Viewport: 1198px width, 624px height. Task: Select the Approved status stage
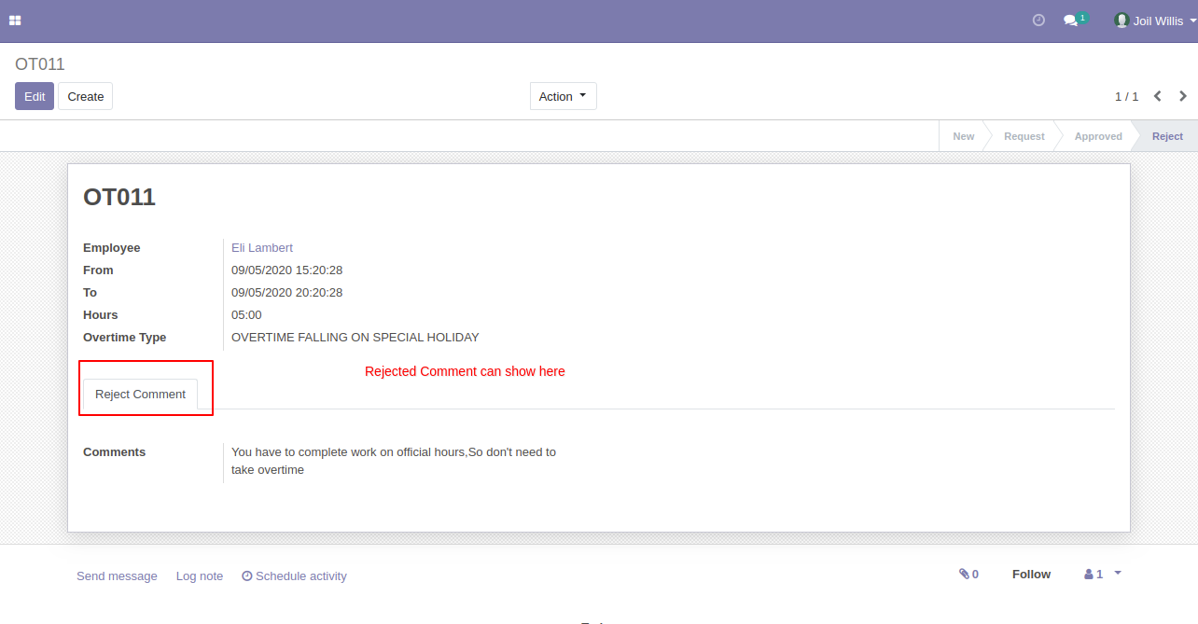pyautogui.click(x=1098, y=136)
